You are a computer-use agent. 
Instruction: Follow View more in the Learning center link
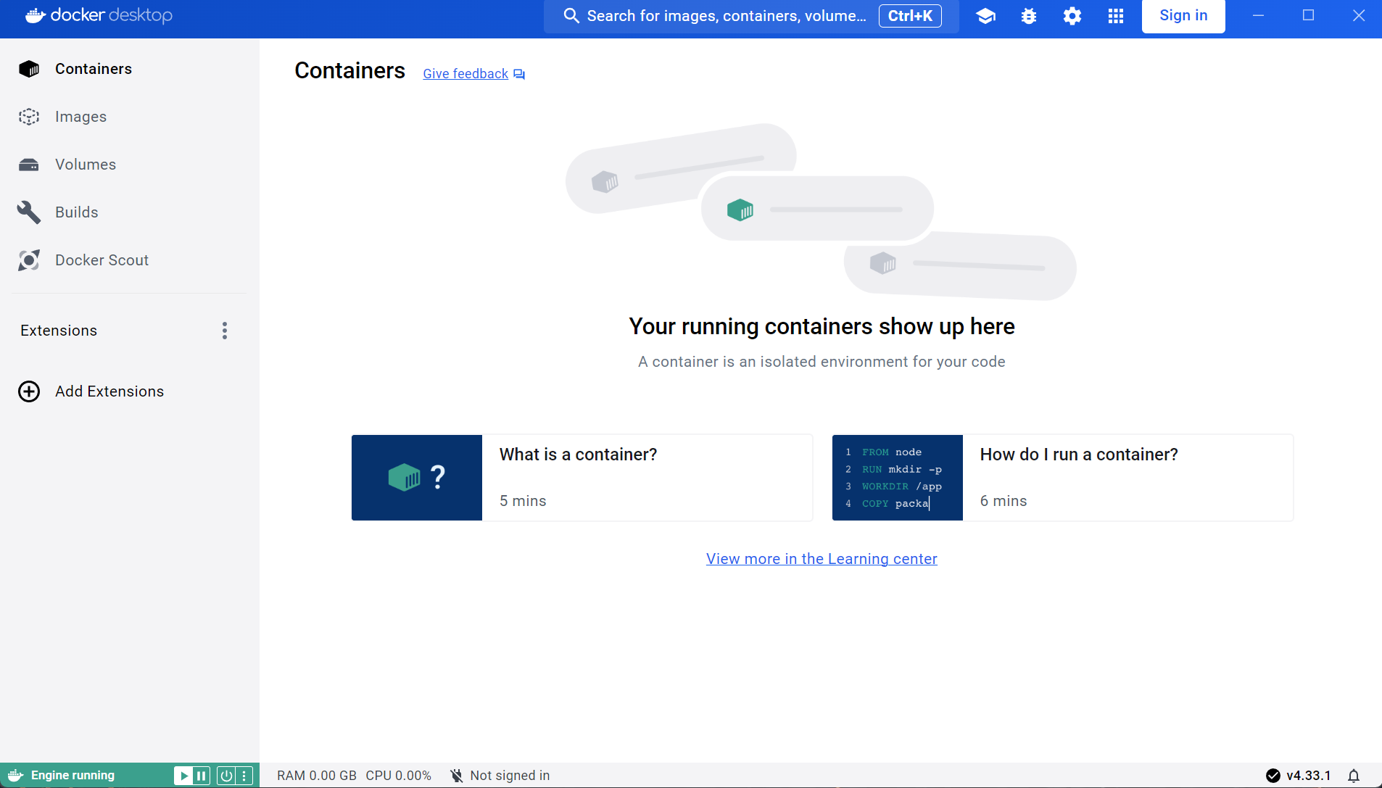pyautogui.click(x=822, y=559)
